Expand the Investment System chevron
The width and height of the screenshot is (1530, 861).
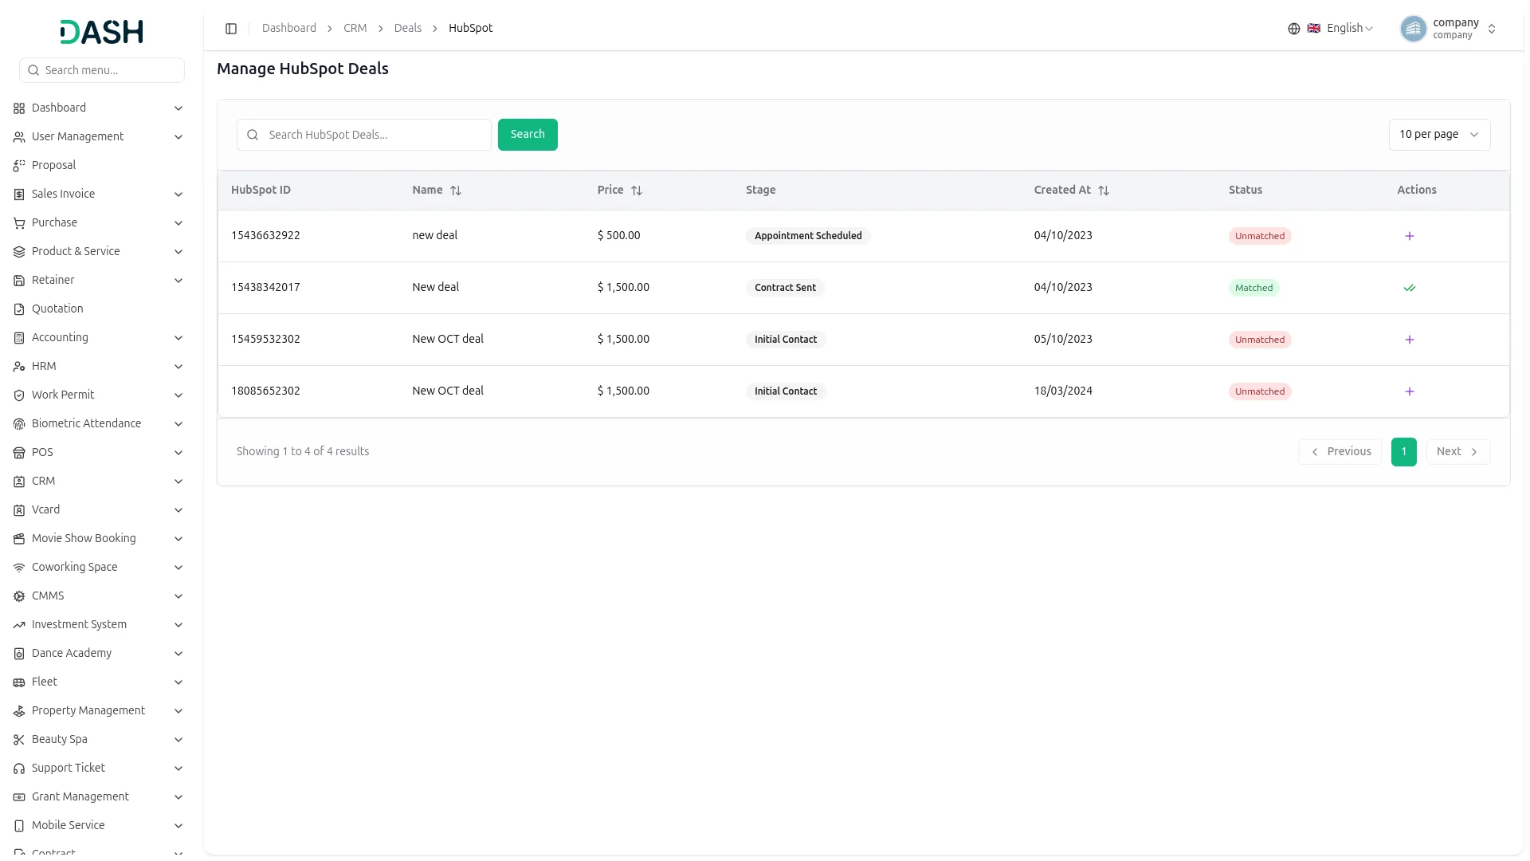click(x=178, y=625)
